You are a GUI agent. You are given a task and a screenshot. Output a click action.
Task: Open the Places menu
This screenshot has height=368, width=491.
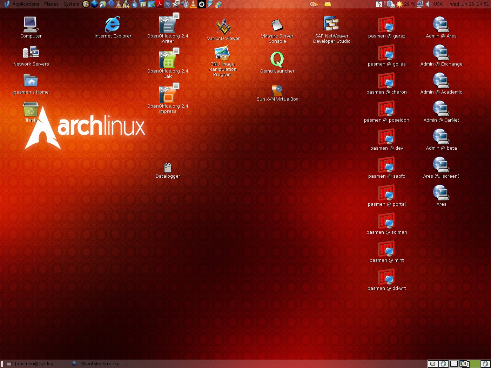point(51,4)
